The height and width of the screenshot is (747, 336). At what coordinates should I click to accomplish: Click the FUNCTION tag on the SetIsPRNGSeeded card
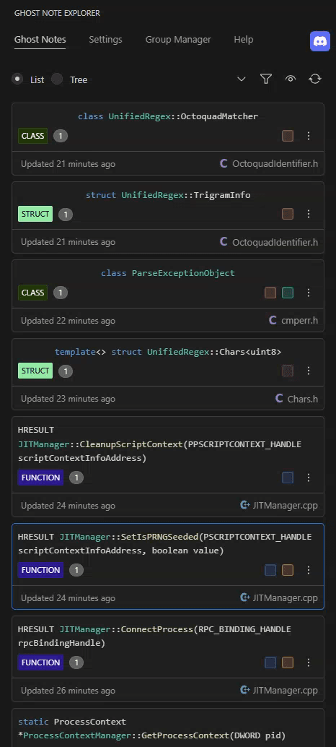[40, 570]
